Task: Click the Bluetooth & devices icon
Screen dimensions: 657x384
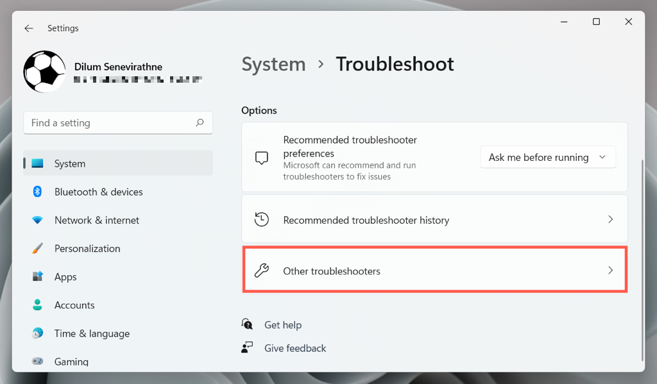Action: (37, 192)
